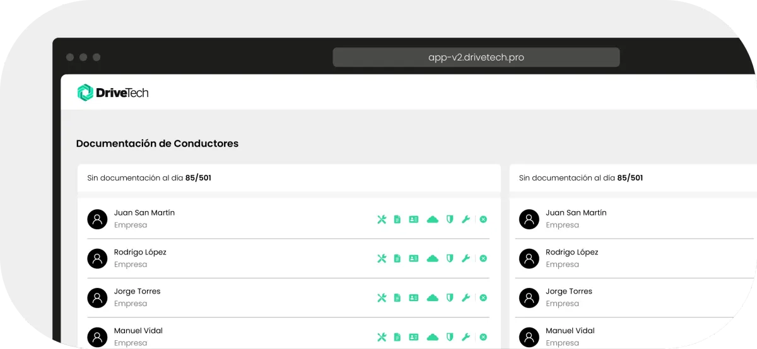
Task: Click the cloud icon in Manuel Vidal's row
Action: tap(432, 337)
